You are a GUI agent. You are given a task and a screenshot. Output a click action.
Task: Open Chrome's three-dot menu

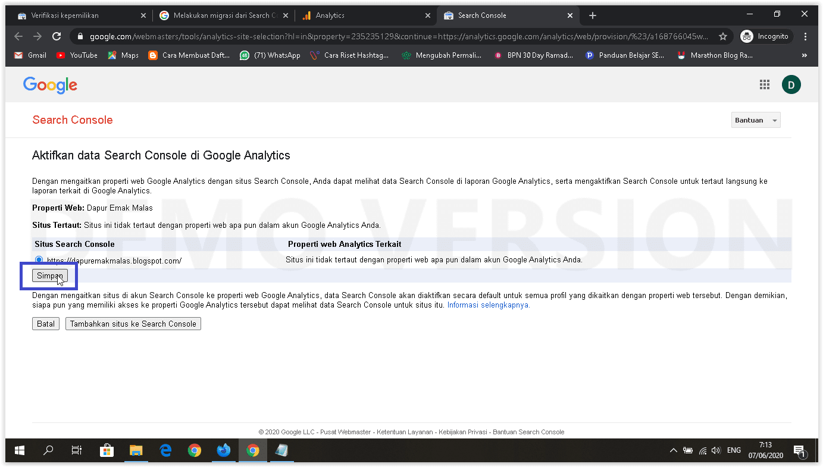(x=806, y=36)
